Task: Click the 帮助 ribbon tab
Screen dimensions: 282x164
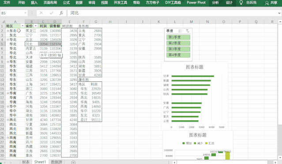Action: click(136, 3)
